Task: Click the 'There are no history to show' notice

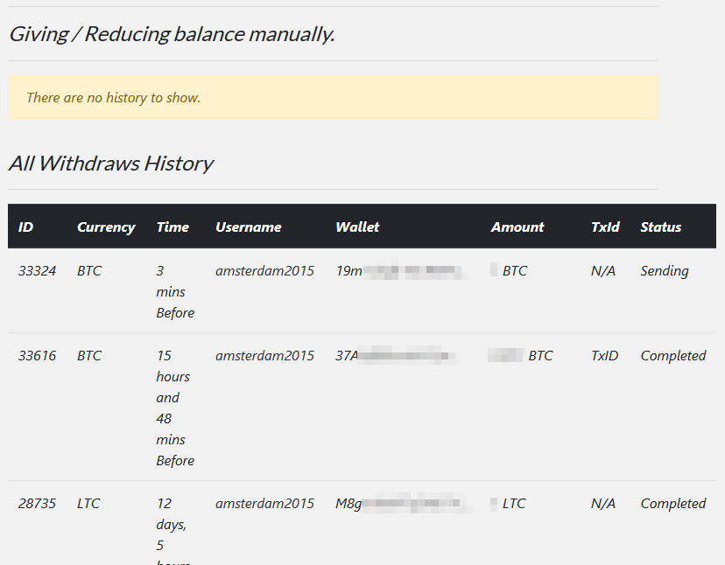Action: tap(114, 98)
